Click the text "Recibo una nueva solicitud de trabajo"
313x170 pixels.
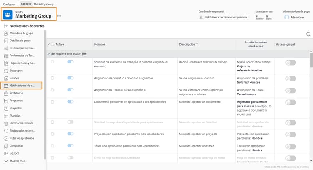(x=203, y=62)
